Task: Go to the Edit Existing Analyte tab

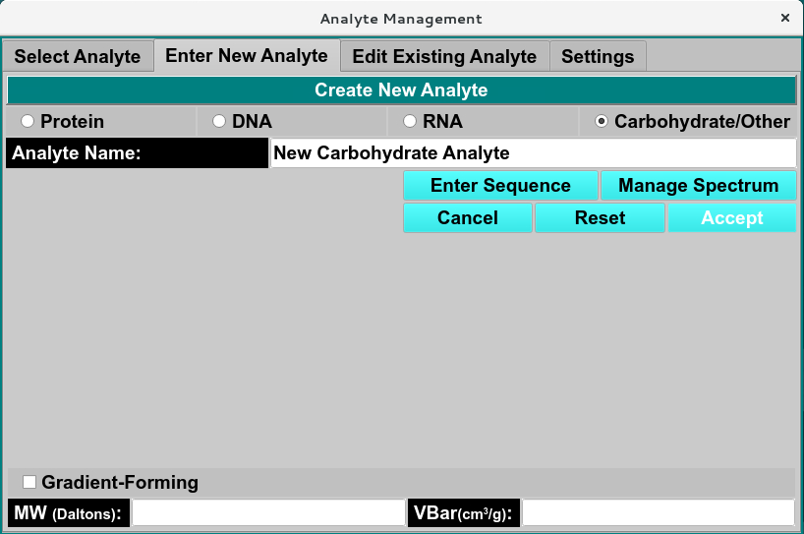Action: pos(444,56)
